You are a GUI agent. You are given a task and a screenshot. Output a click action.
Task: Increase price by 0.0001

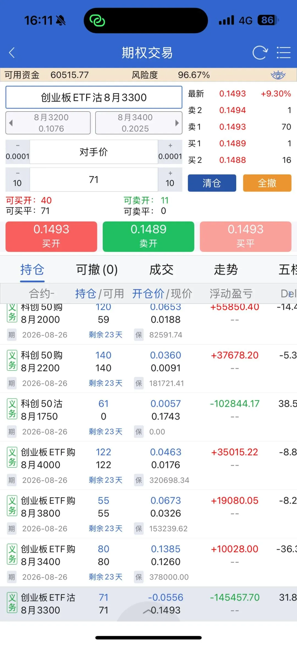click(170, 152)
